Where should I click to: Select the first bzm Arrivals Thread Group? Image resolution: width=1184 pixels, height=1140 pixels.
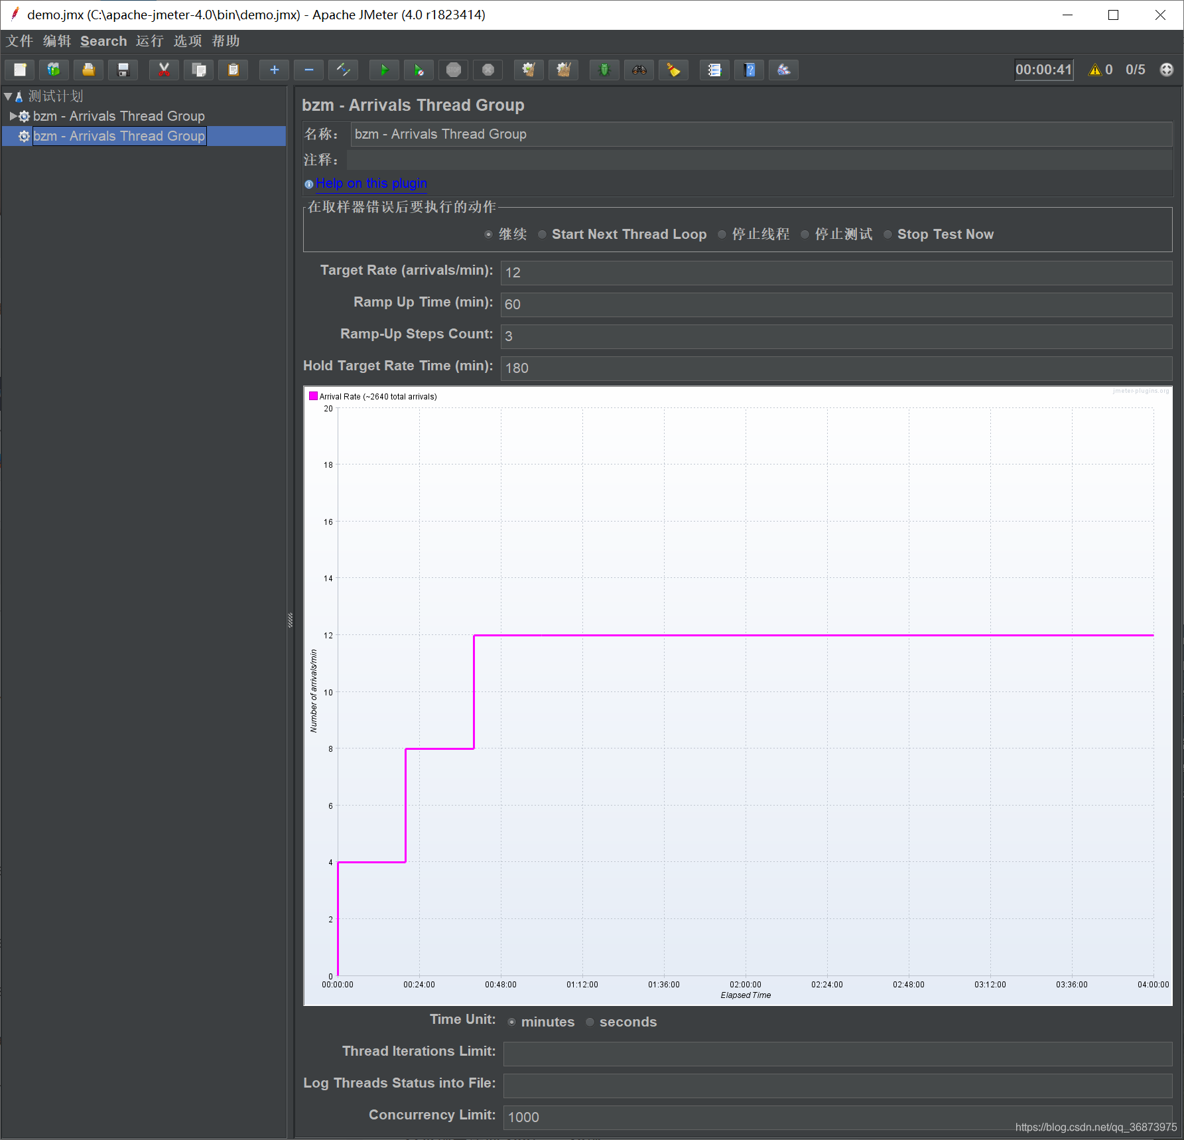[119, 116]
